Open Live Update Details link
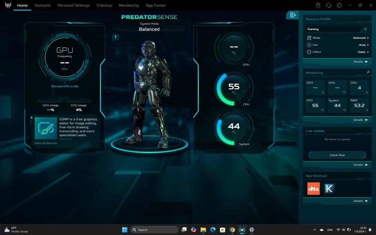 click(x=361, y=165)
